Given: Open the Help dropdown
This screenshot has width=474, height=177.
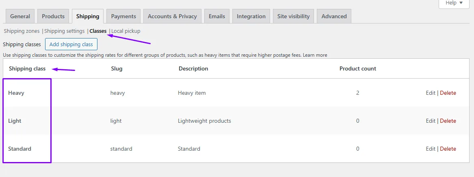Looking at the screenshot, I should point(454,4).
